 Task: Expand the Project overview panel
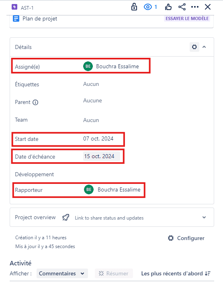(x=204, y=217)
